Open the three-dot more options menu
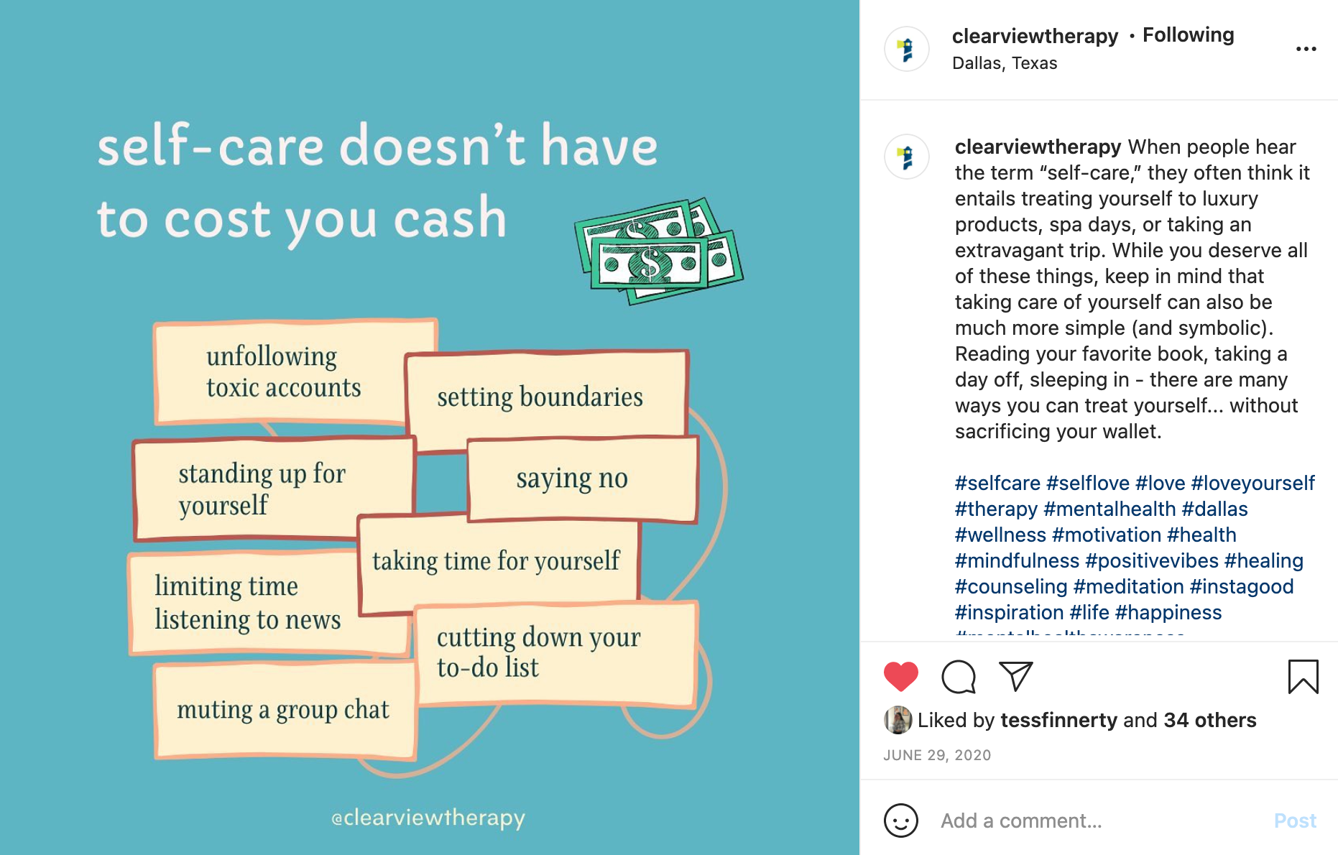Screen dimensions: 1338x855 pos(1306,49)
